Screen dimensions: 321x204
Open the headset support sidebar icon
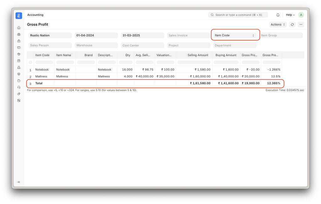pyautogui.click(x=19, y=87)
